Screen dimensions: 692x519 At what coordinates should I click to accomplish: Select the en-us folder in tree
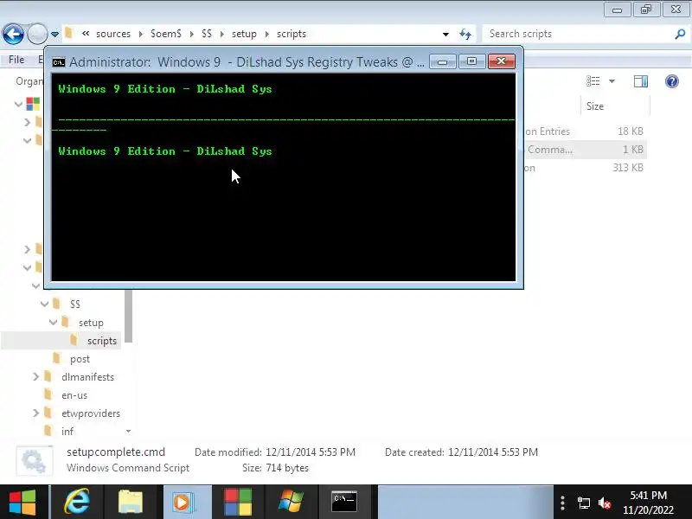(74, 395)
